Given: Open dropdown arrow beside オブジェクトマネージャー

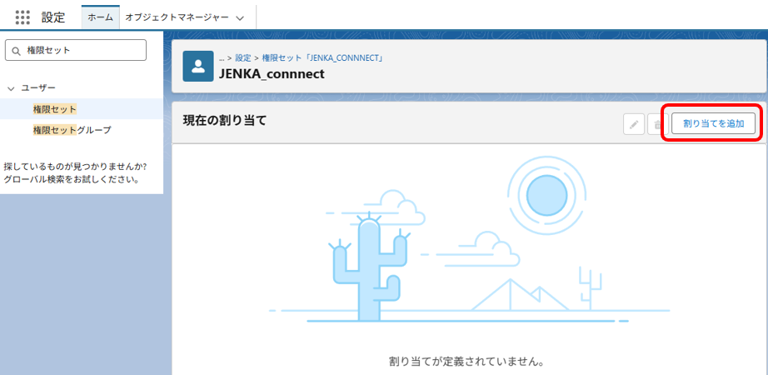Looking at the screenshot, I should (x=240, y=17).
